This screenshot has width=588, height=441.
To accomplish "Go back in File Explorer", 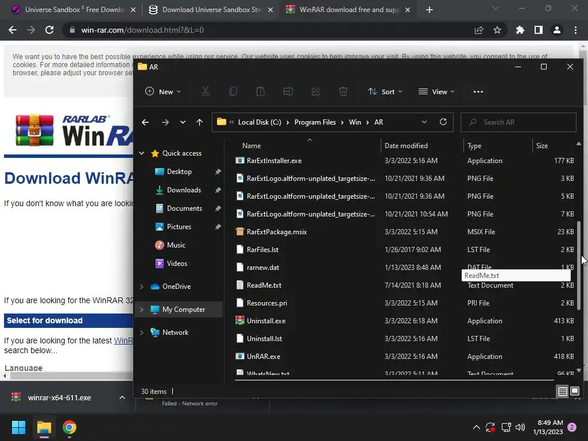I will click(145, 122).
